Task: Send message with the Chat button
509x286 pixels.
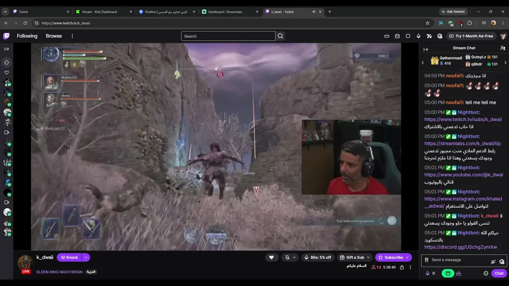Action: click(499, 273)
